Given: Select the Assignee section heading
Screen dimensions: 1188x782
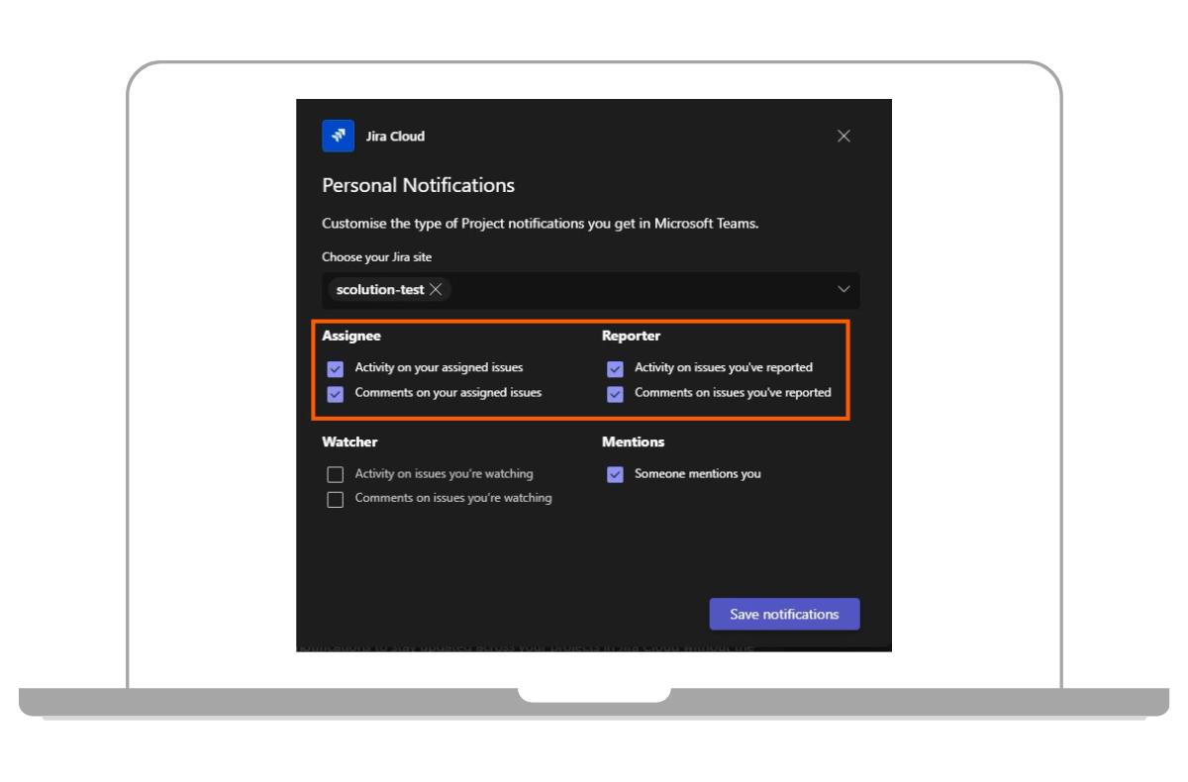Looking at the screenshot, I should 351,336.
